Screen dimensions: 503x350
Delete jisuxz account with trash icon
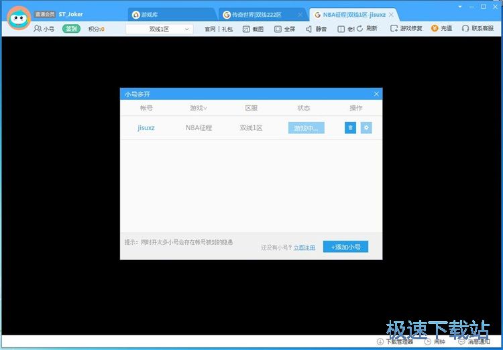[350, 127]
